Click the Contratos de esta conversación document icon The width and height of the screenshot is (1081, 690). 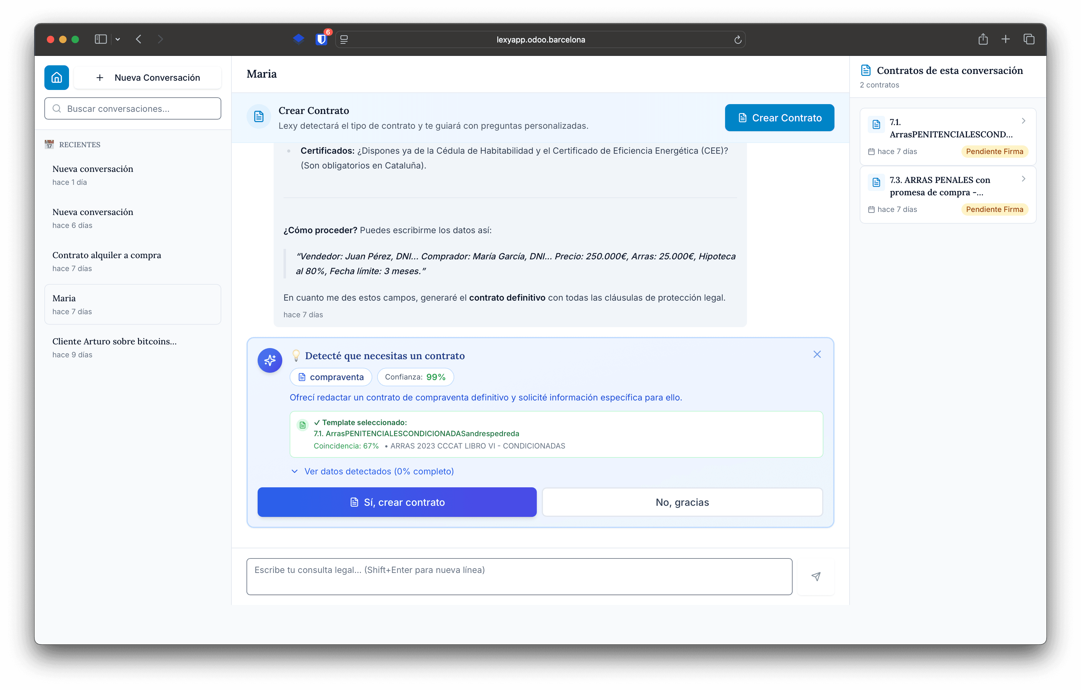pyautogui.click(x=866, y=71)
